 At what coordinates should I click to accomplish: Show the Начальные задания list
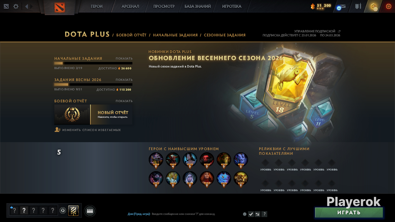tap(124, 59)
